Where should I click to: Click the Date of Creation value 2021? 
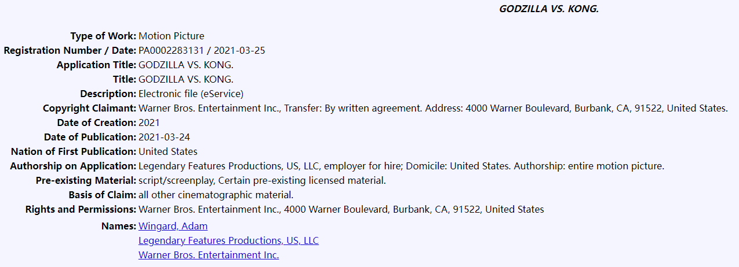[x=149, y=123]
